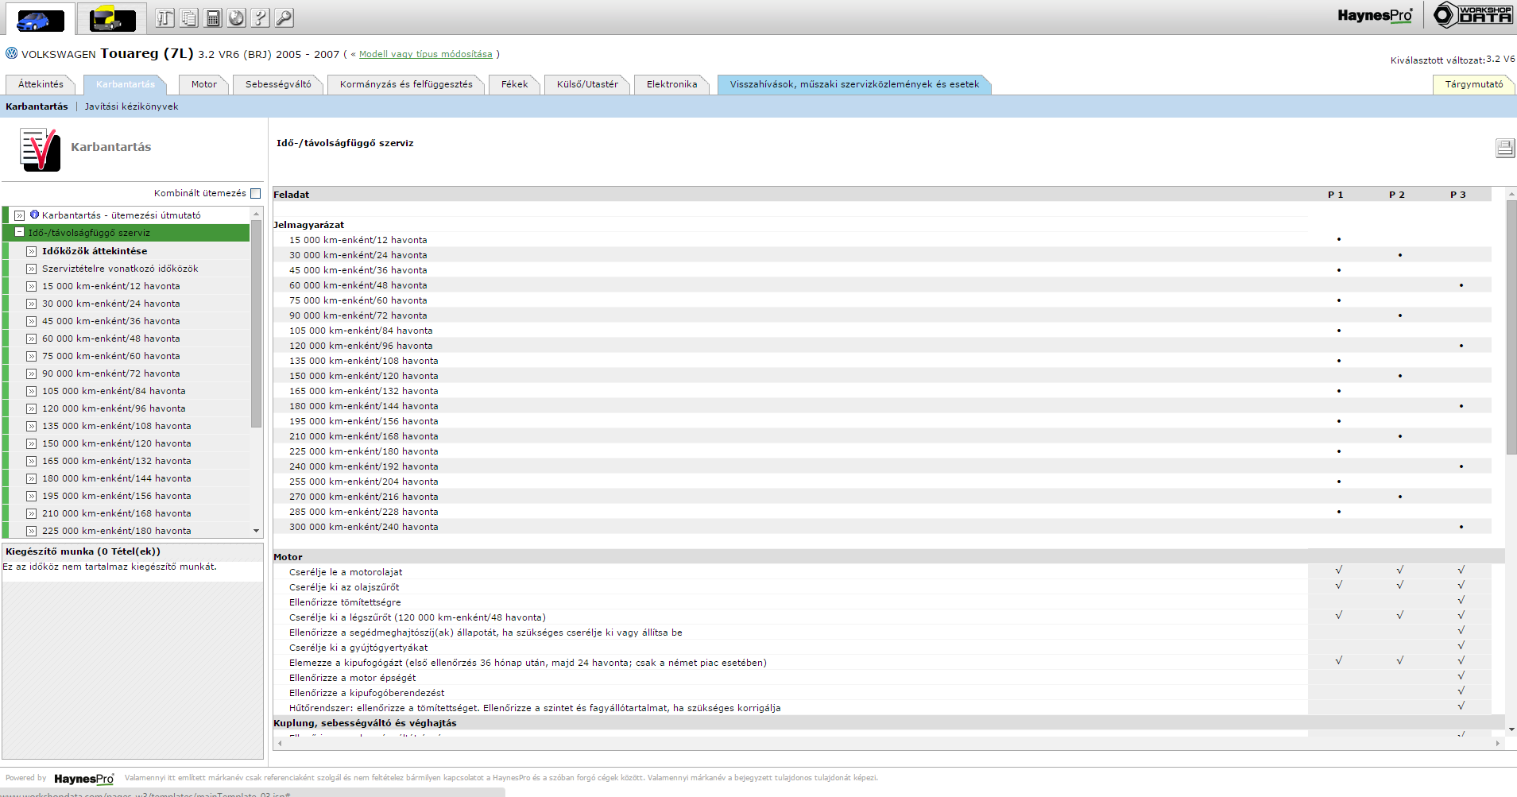Open the calculator icon

(213, 17)
